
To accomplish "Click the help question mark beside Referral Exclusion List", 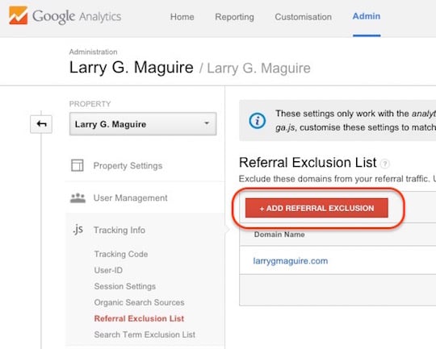I will tap(385, 164).
